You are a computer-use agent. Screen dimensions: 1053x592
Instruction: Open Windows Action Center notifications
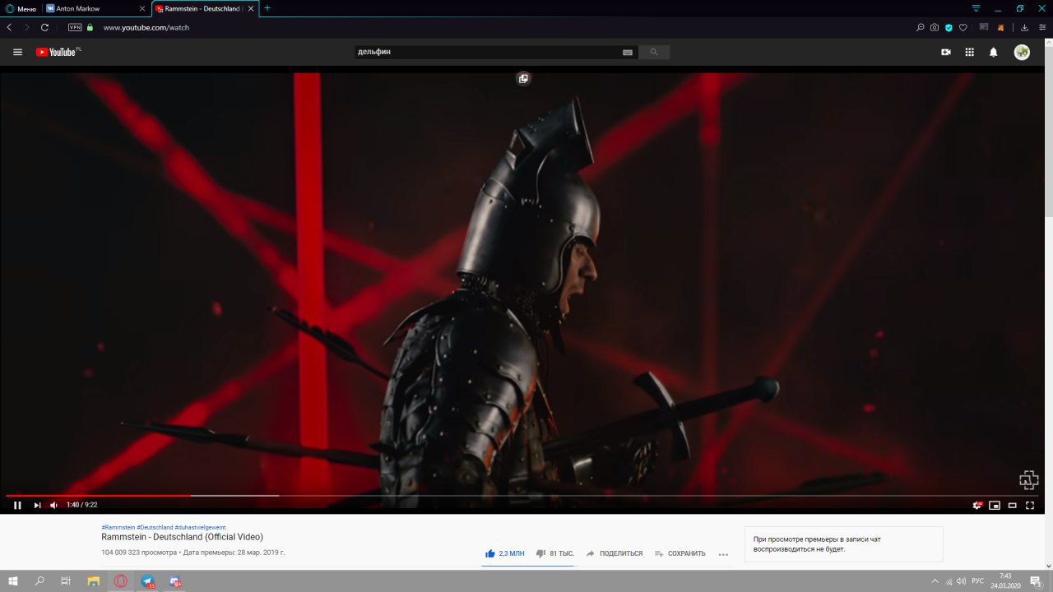pyautogui.click(x=1036, y=580)
